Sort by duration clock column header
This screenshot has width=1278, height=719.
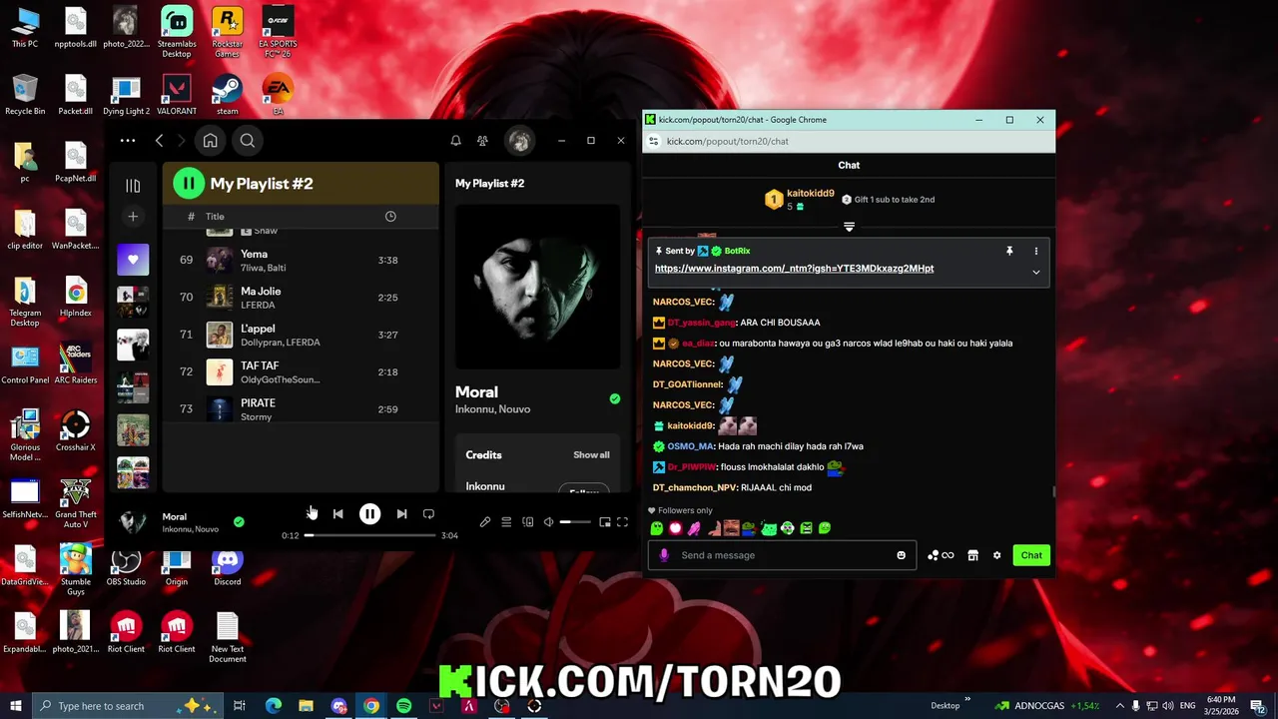point(390,217)
